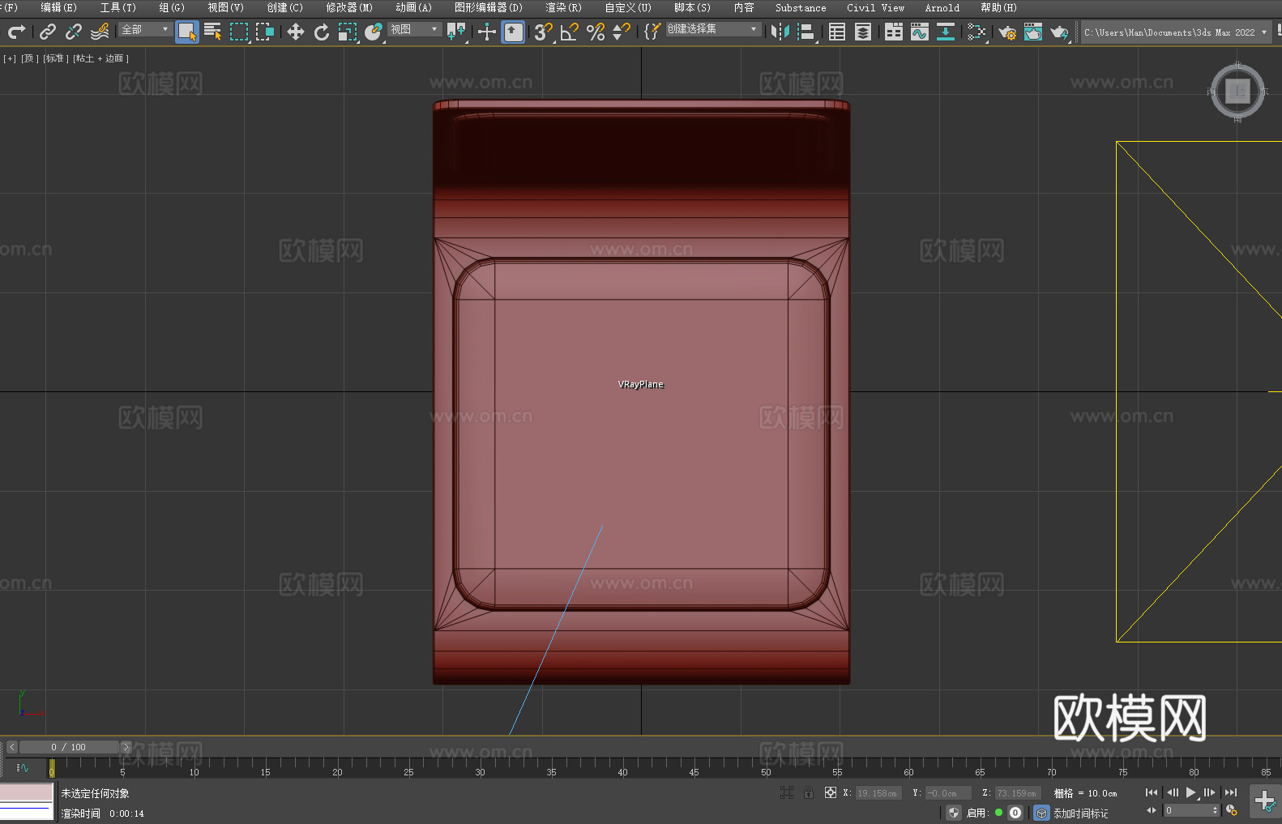
Task: Click the Previous Frame playback button
Action: pyautogui.click(x=1172, y=792)
